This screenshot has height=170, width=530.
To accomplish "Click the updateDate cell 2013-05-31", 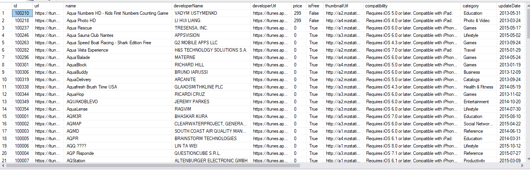I will [511, 13].
